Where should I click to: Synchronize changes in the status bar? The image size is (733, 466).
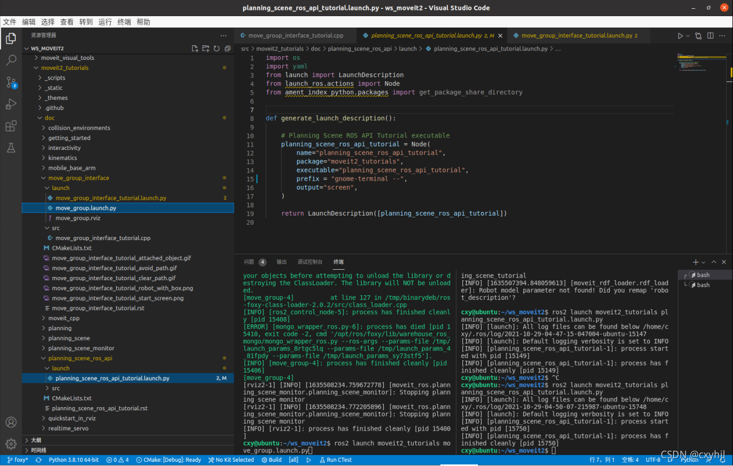tap(38, 460)
